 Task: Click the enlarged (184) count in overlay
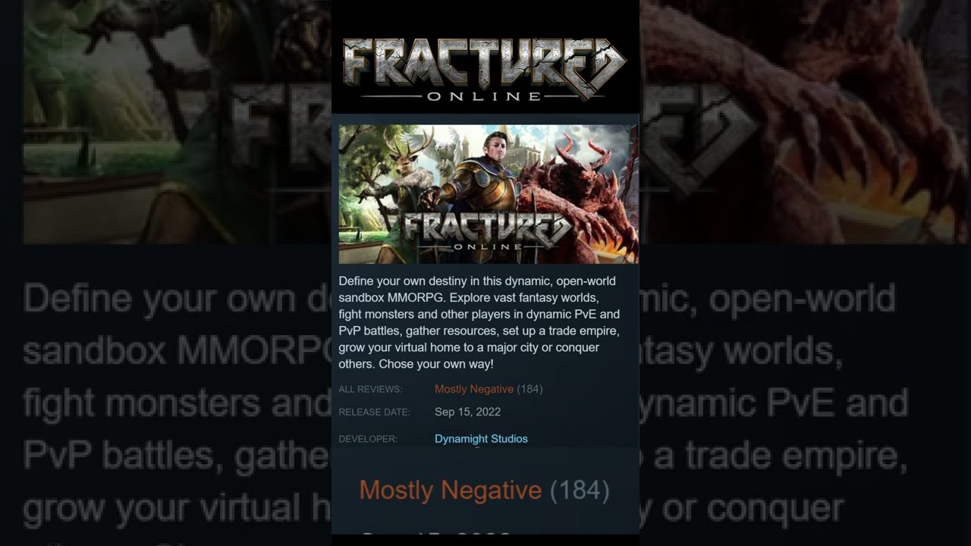pyautogui.click(x=580, y=490)
